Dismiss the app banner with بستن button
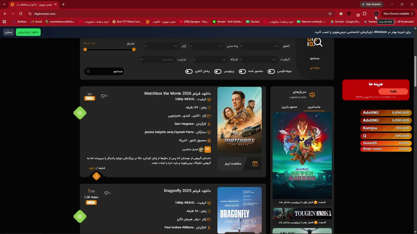Image resolution: width=417 pixels, height=234 pixels. click(x=8, y=32)
